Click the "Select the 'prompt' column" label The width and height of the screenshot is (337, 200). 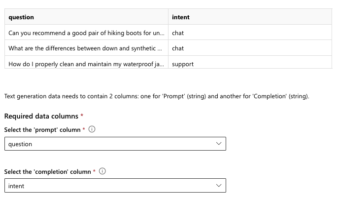click(x=42, y=130)
